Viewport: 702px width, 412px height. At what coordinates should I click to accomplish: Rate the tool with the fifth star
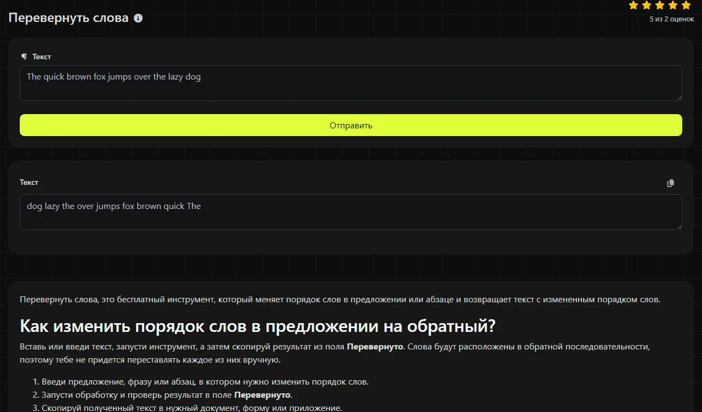(x=686, y=5)
